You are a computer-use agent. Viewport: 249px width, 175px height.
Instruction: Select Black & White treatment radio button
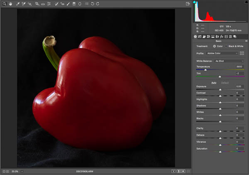click(x=226, y=46)
